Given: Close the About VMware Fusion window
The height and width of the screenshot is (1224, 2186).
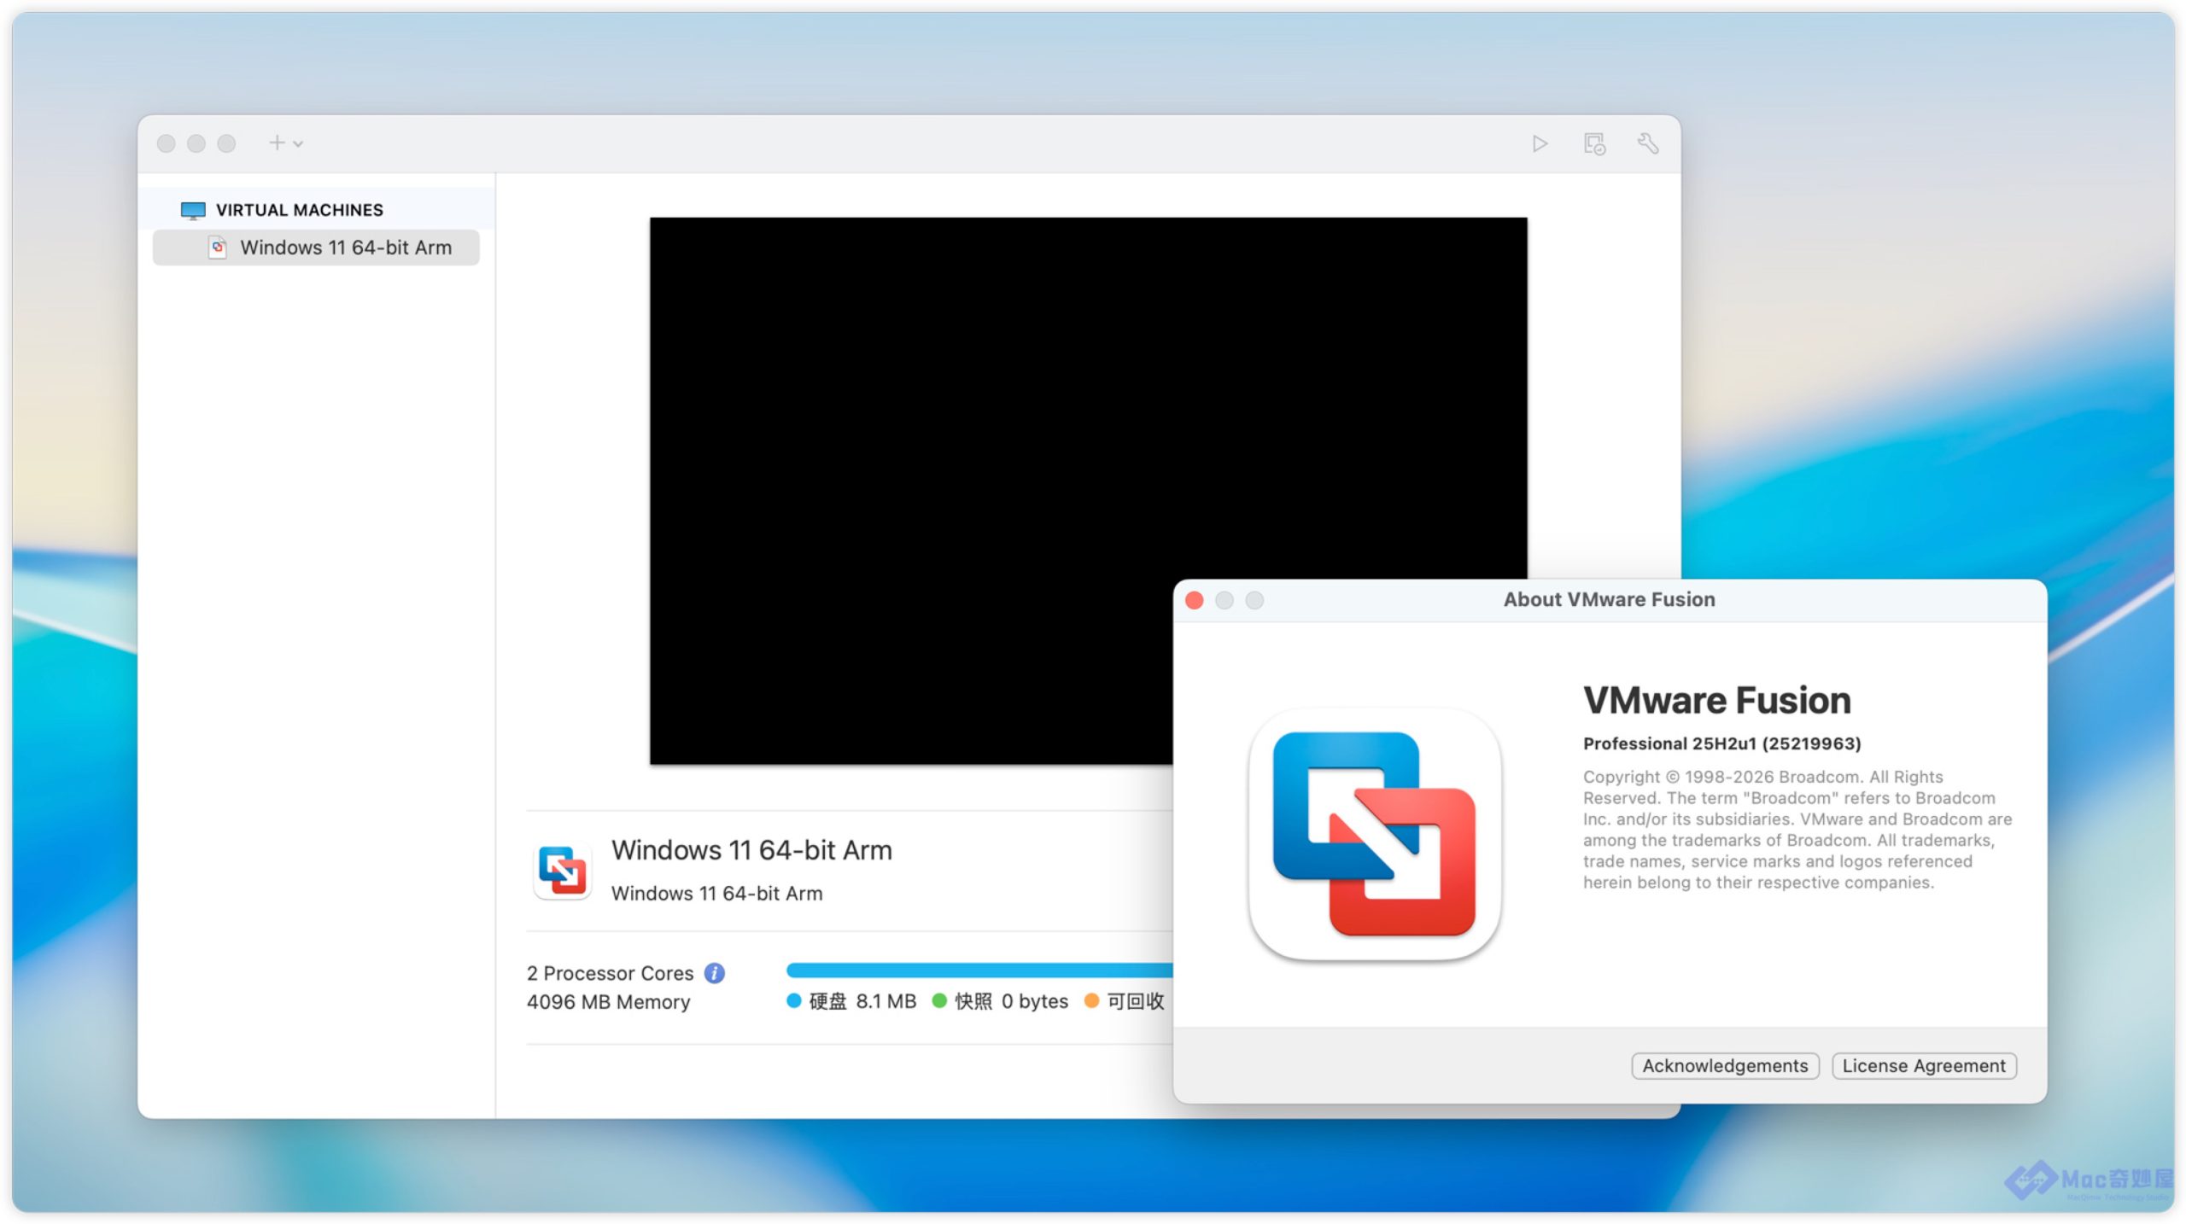Looking at the screenshot, I should tap(1194, 600).
